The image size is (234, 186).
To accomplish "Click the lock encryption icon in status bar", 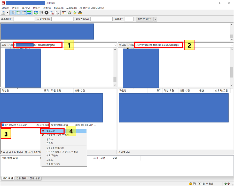I will click(190, 184).
